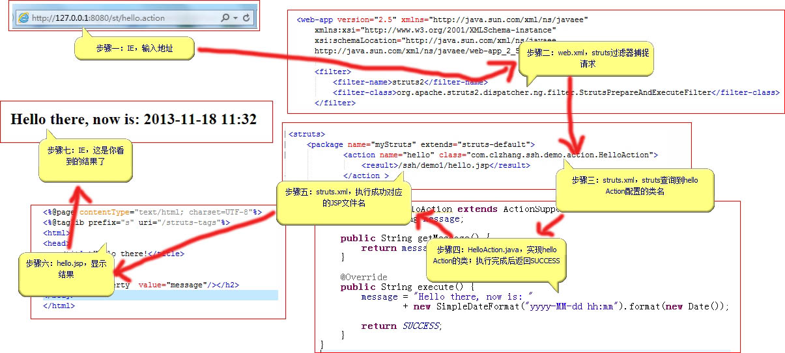Viewport: 785px width, 353px height.
Task: Click the opening <filter> tag in web.xml
Action: (x=332, y=72)
